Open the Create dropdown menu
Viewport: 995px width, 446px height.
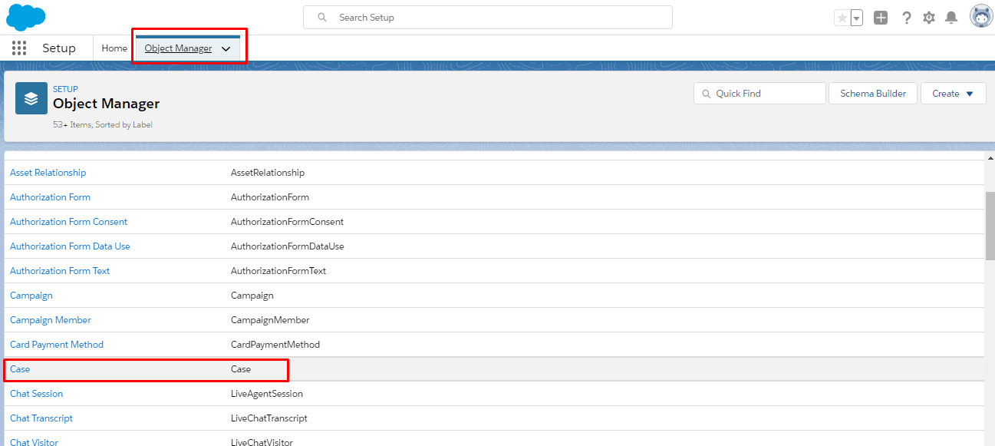pyautogui.click(x=954, y=94)
